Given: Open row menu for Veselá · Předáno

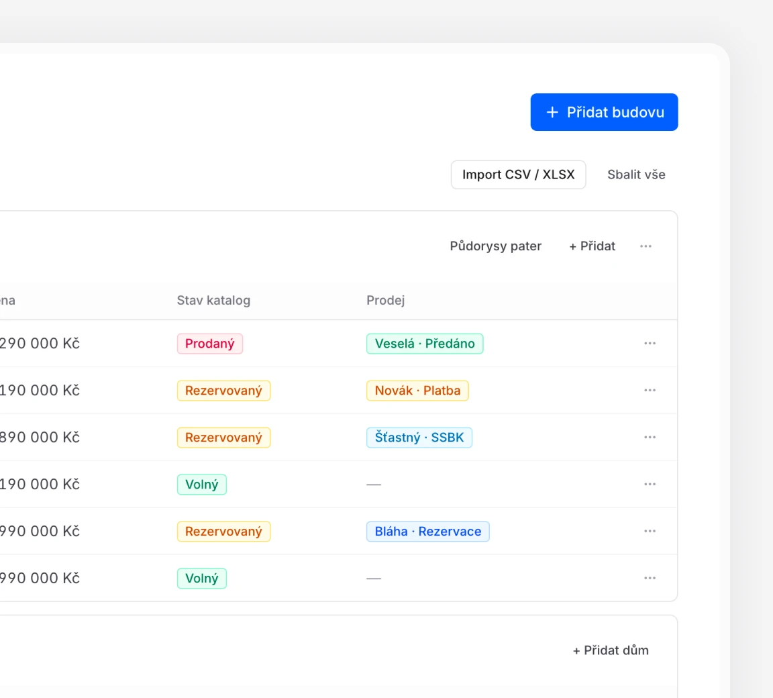Looking at the screenshot, I should 650,343.
